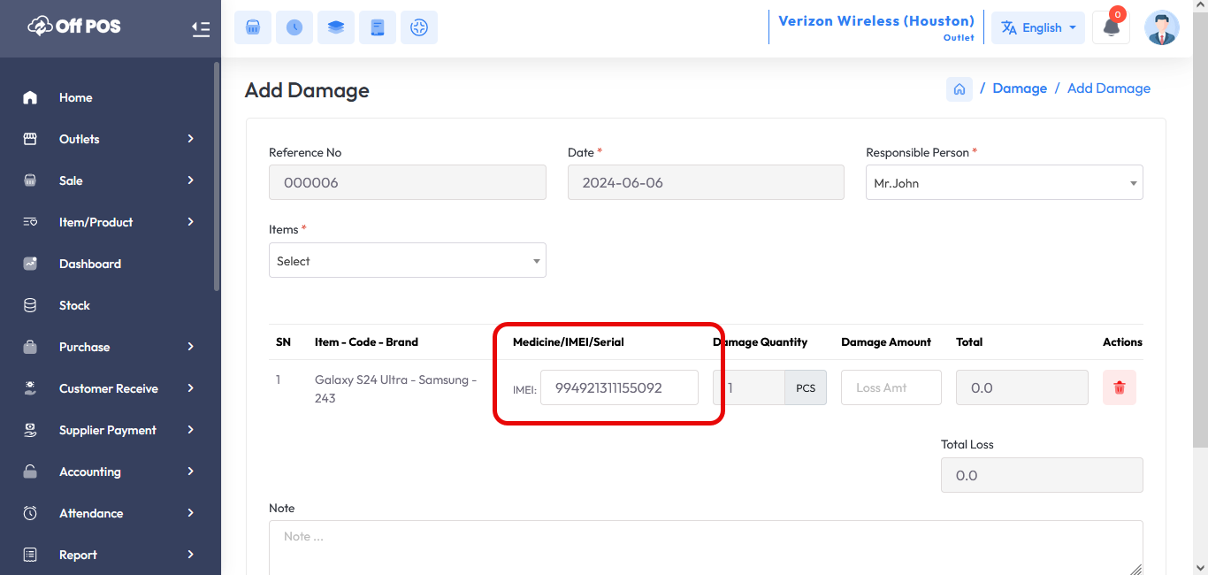Click the basket icon in top toolbar

click(253, 27)
